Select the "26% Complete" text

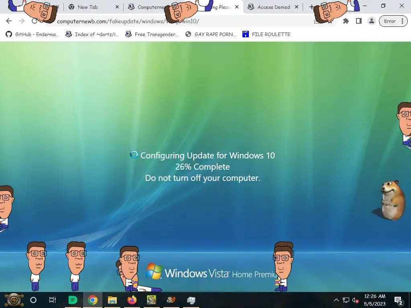203,167
